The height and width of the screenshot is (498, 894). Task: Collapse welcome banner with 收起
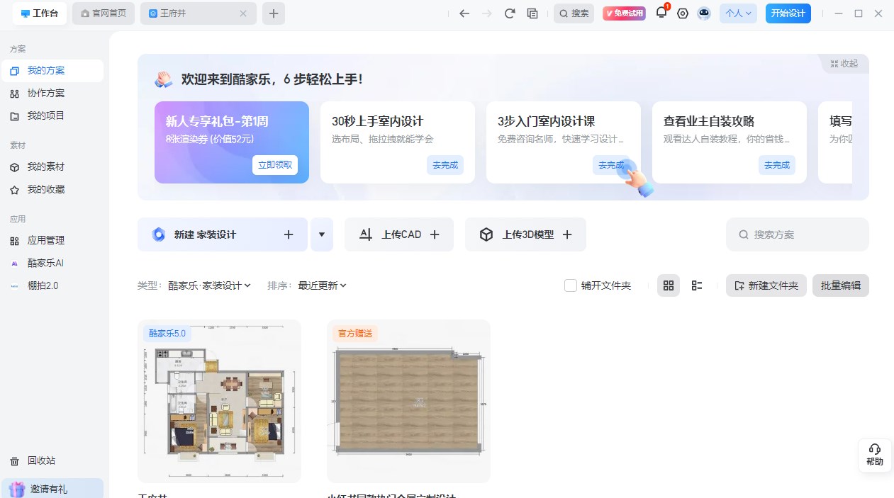844,64
